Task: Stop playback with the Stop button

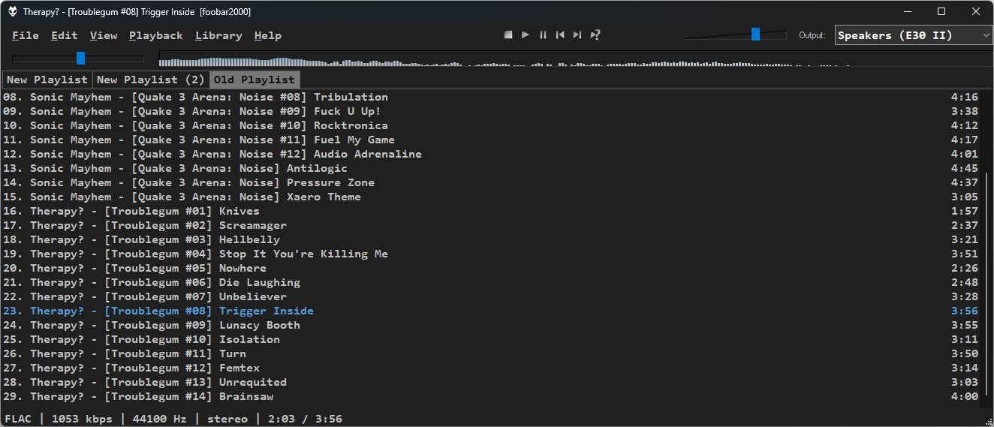Action: click(508, 35)
